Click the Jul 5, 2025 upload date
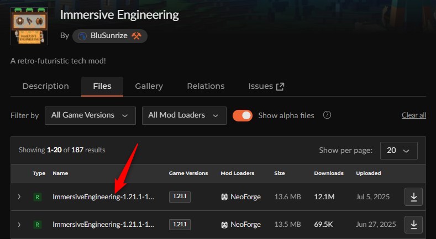The height and width of the screenshot is (239, 436). click(372, 197)
